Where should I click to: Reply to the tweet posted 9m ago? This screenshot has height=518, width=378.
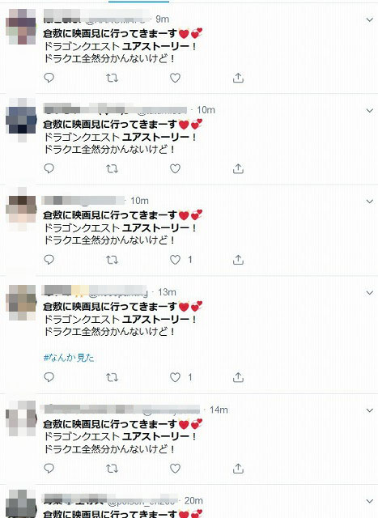(x=49, y=78)
